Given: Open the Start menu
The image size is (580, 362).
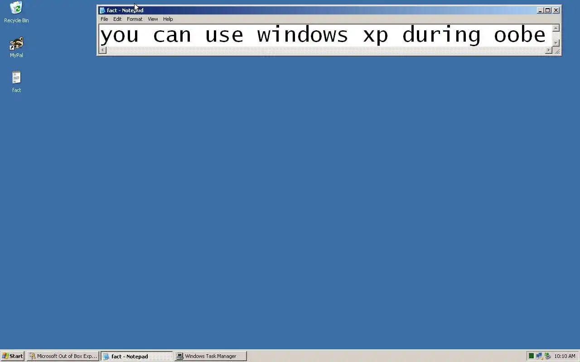Looking at the screenshot, I should 13,356.
